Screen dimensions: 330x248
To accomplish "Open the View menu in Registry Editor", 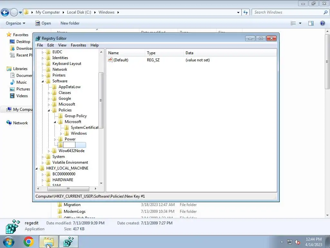I will coord(62,45).
